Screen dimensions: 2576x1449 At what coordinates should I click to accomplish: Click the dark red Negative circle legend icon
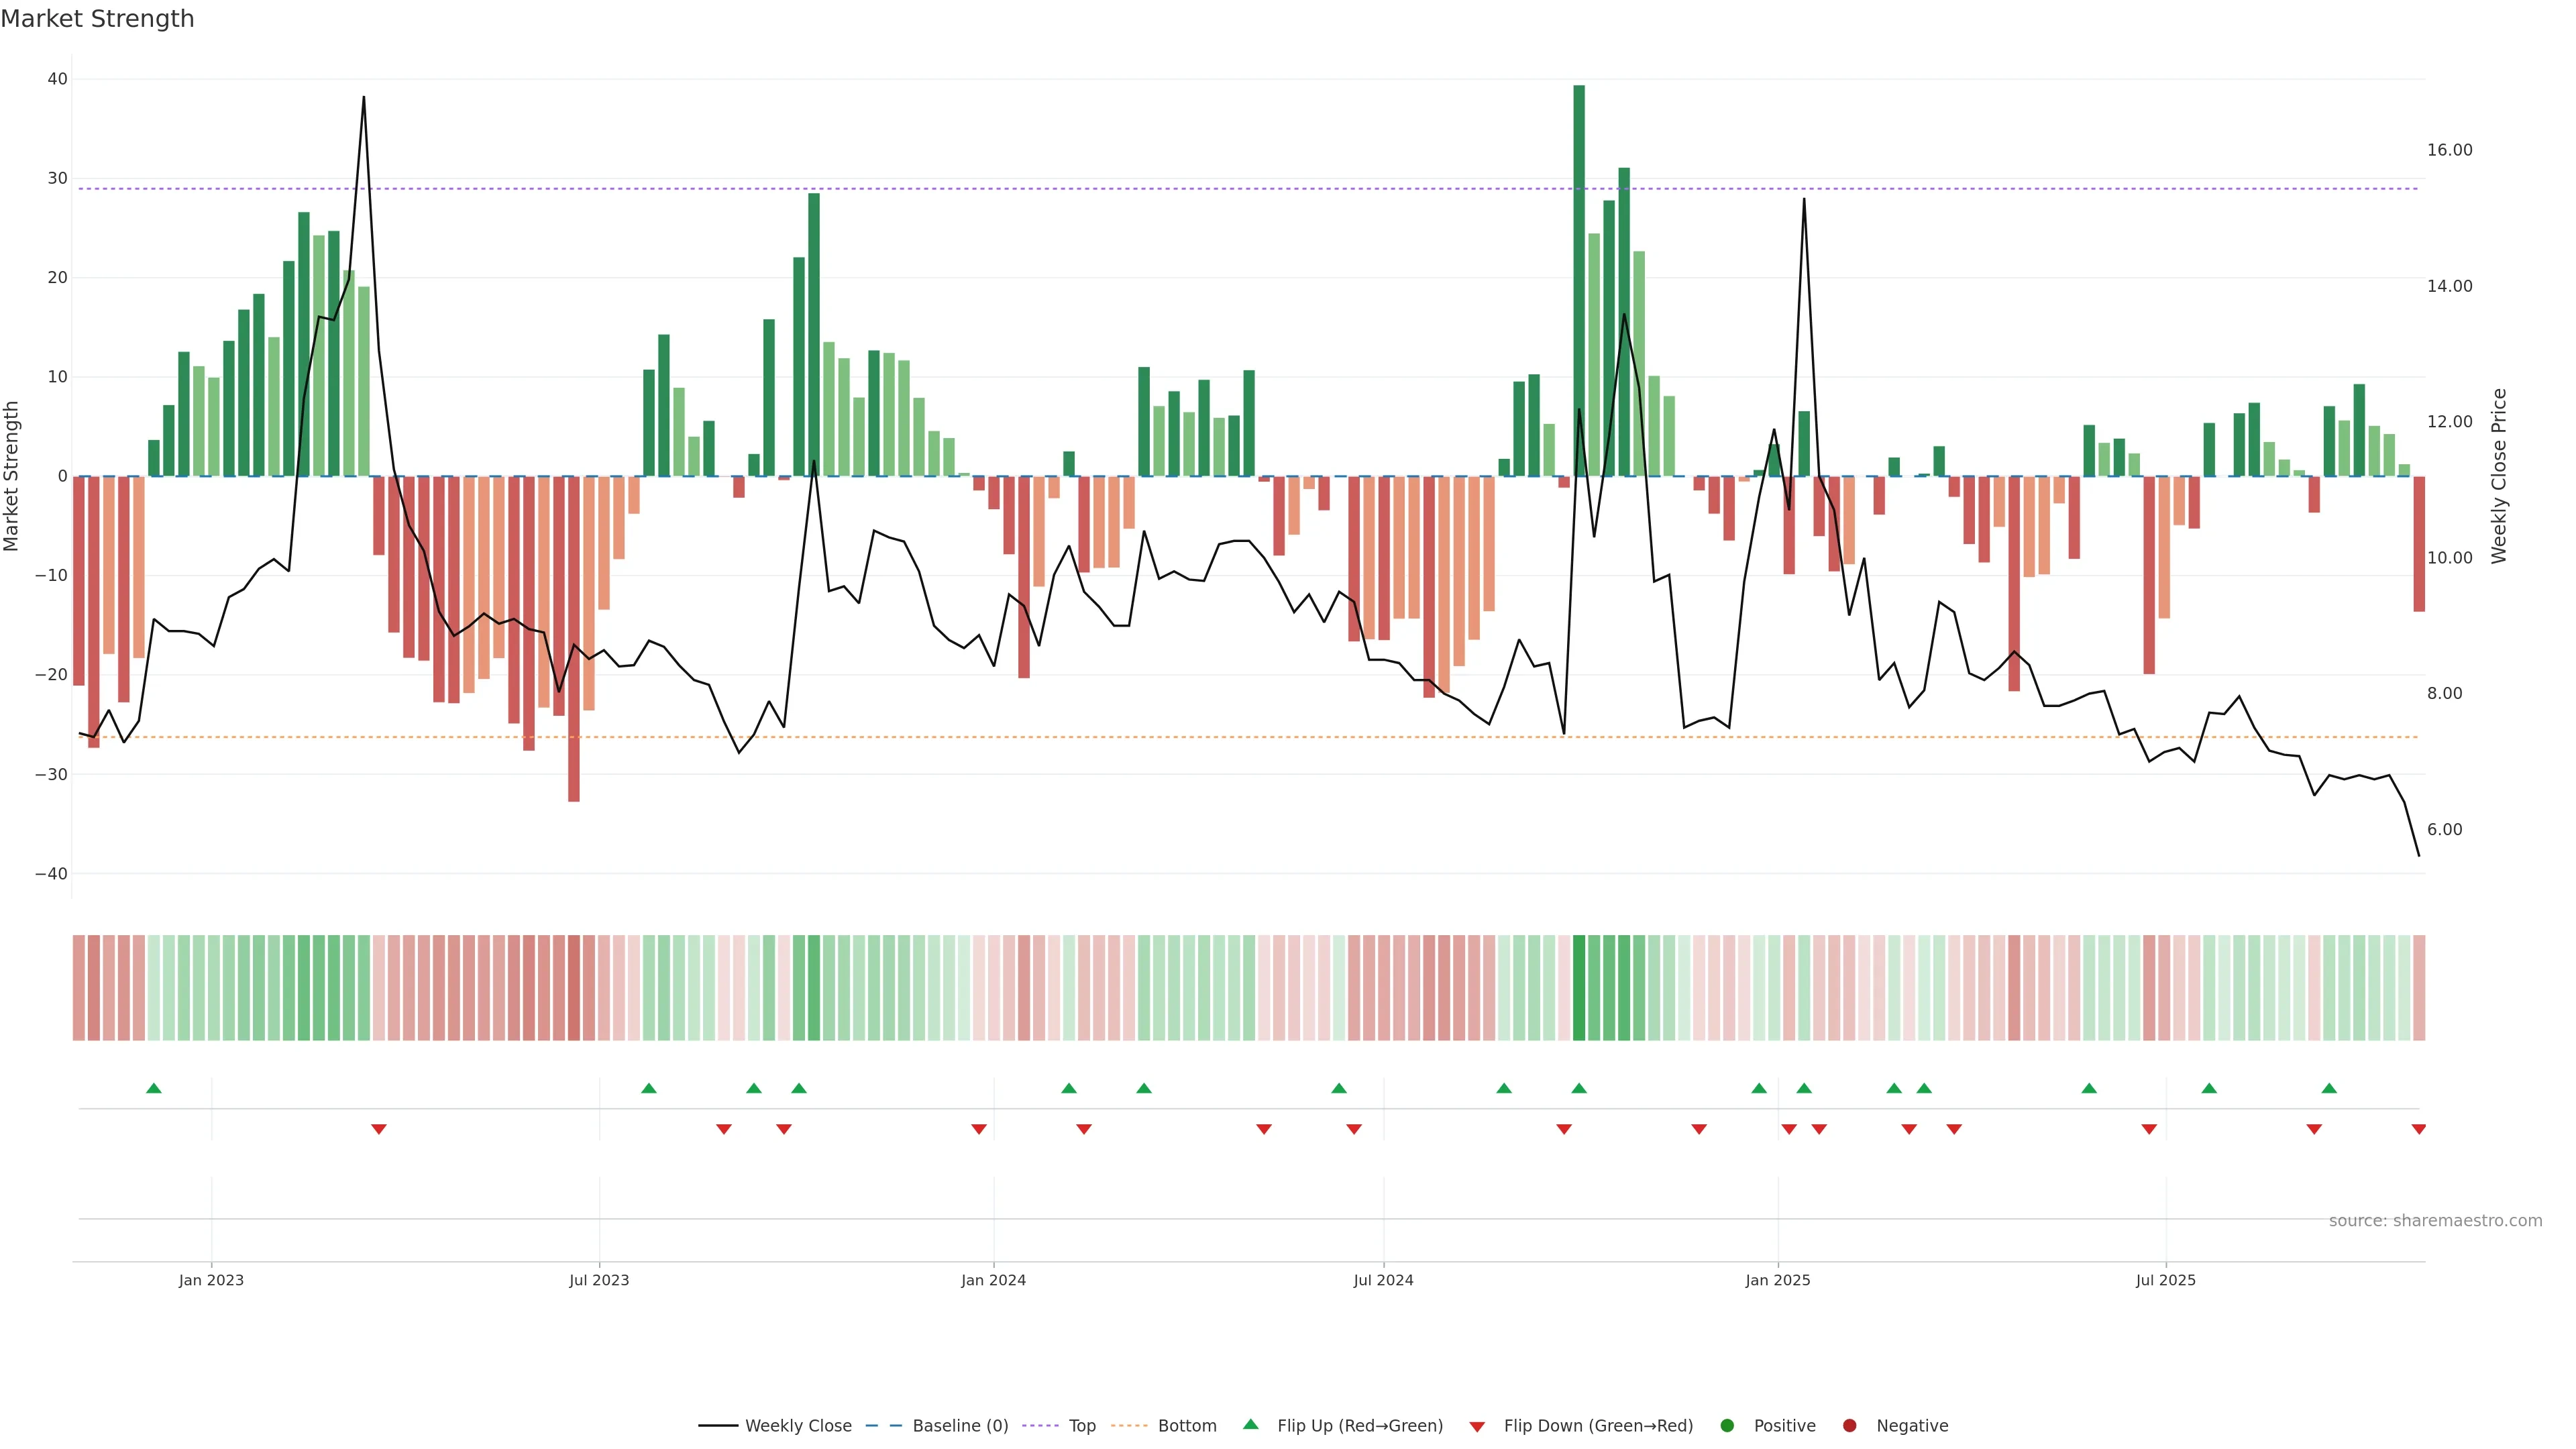click(1849, 1426)
